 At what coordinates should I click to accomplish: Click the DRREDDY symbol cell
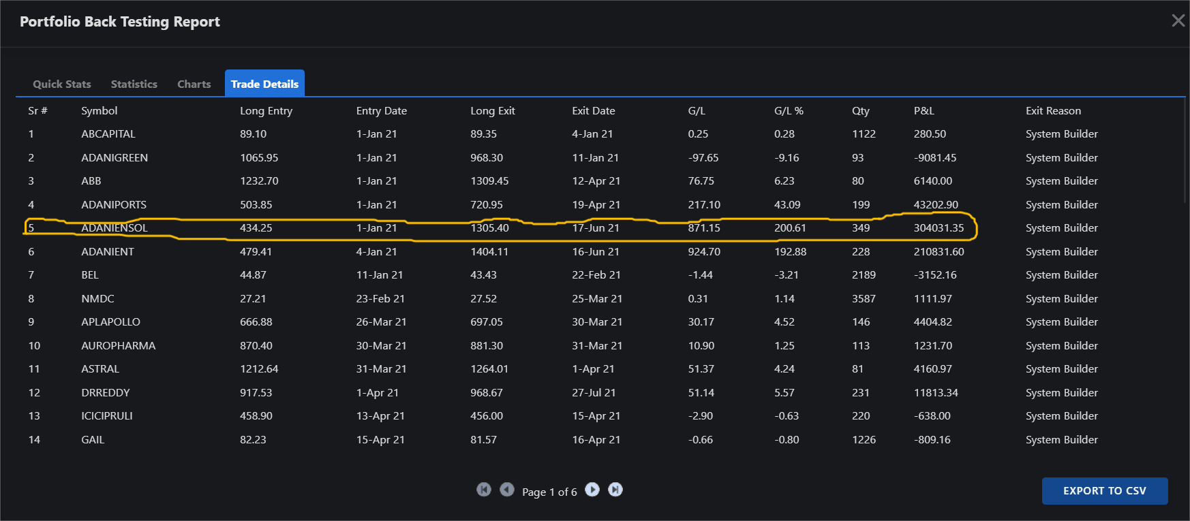[106, 393]
